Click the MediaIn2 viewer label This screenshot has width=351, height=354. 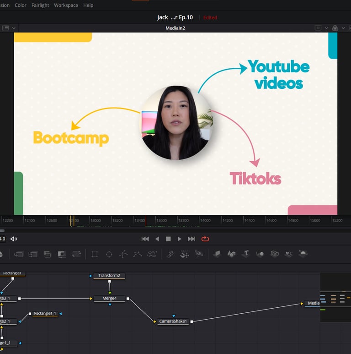pyautogui.click(x=175, y=28)
